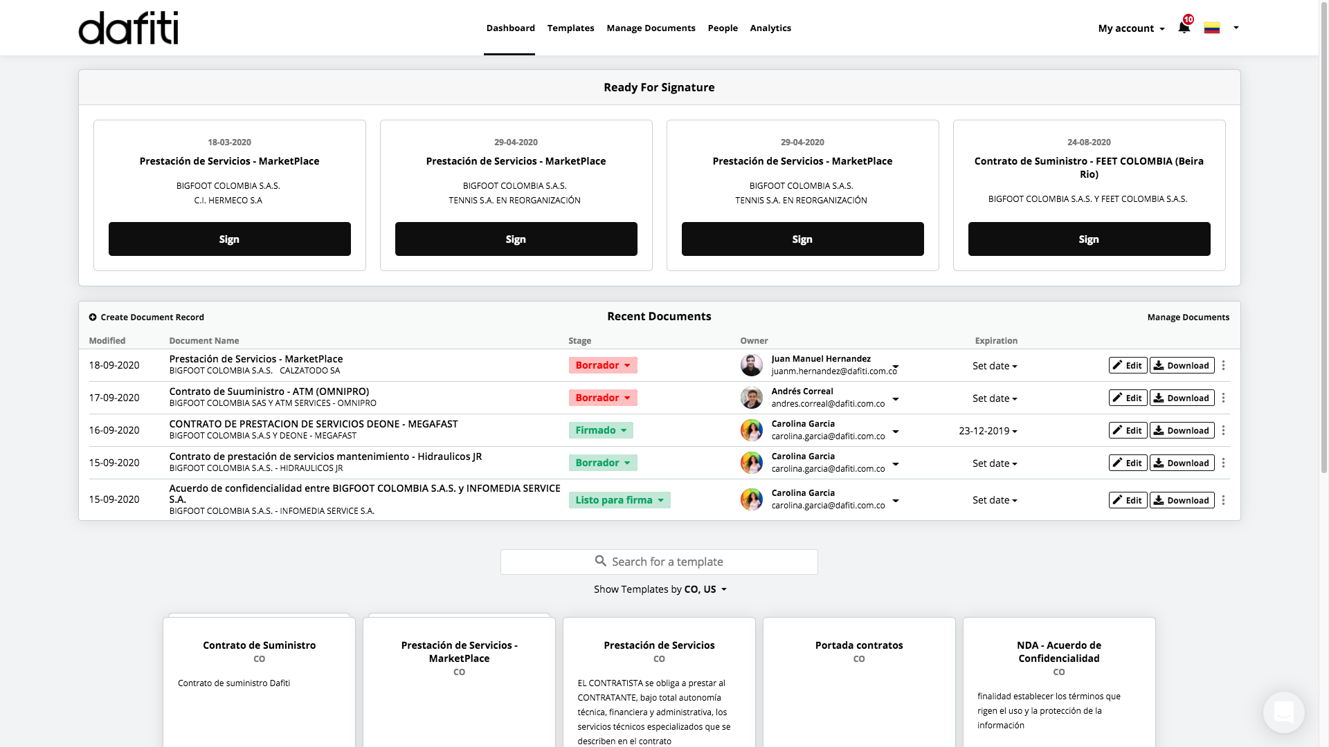Image resolution: width=1329 pixels, height=747 pixels.
Task: Switch to the People tab
Action: pyautogui.click(x=723, y=28)
